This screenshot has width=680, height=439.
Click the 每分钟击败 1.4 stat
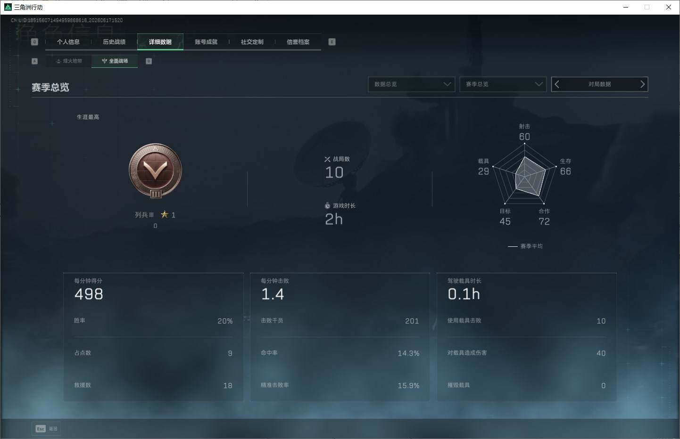click(x=275, y=289)
